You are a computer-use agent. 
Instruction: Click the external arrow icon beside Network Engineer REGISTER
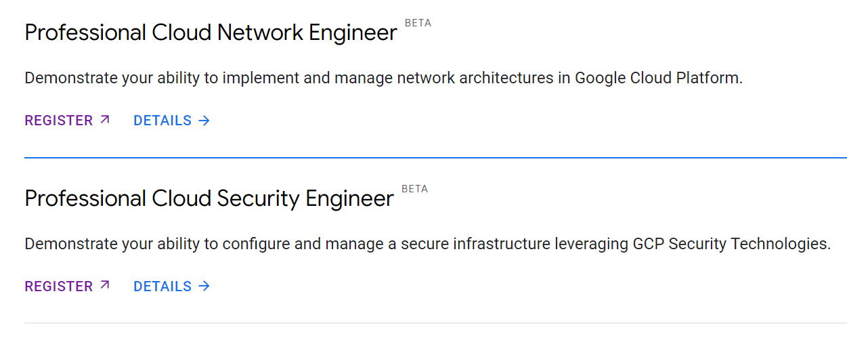point(104,120)
